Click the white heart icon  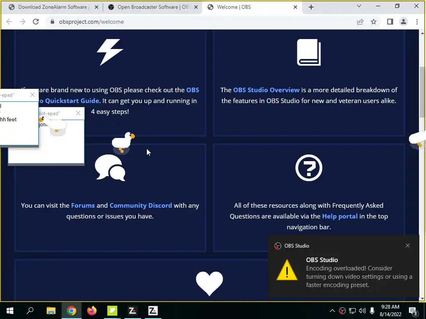pyautogui.click(x=210, y=283)
